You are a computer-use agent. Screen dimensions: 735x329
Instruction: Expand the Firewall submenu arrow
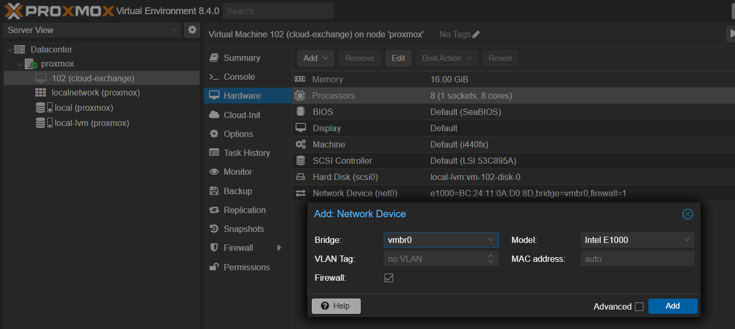coord(279,248)
